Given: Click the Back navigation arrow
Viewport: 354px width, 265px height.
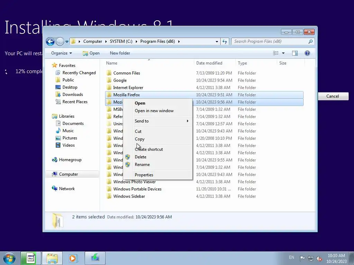Looking at the screenshot, I should click(50, 41).
